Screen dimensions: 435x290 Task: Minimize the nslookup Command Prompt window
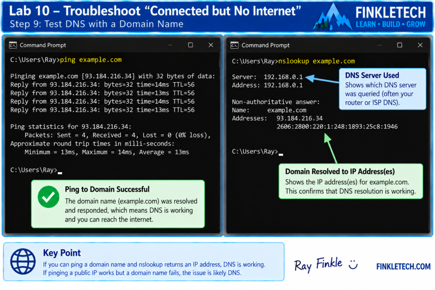pyautogui.click(x=379, y=45)
